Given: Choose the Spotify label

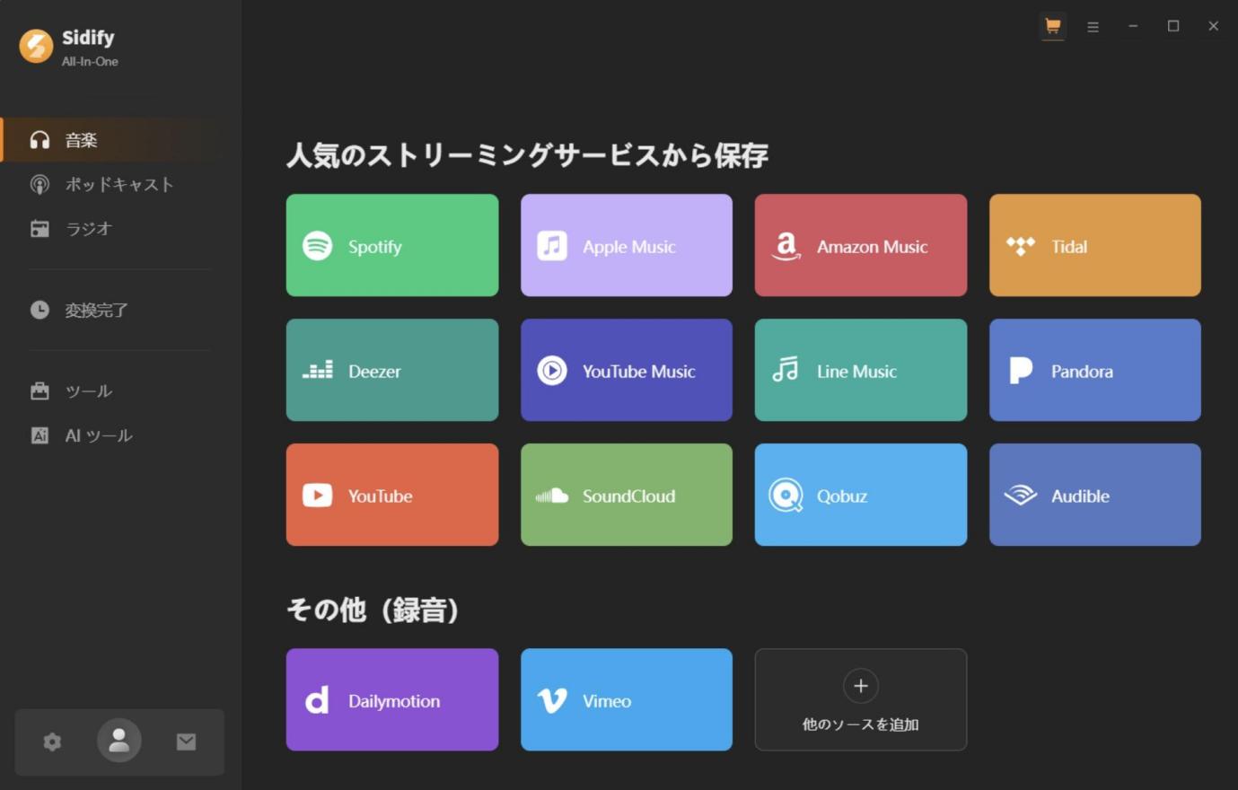Looking at the screenshot, I should coord(375,247).
